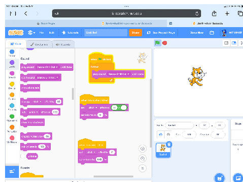Set sprite visibility to hidden

[x=168, y=134]
